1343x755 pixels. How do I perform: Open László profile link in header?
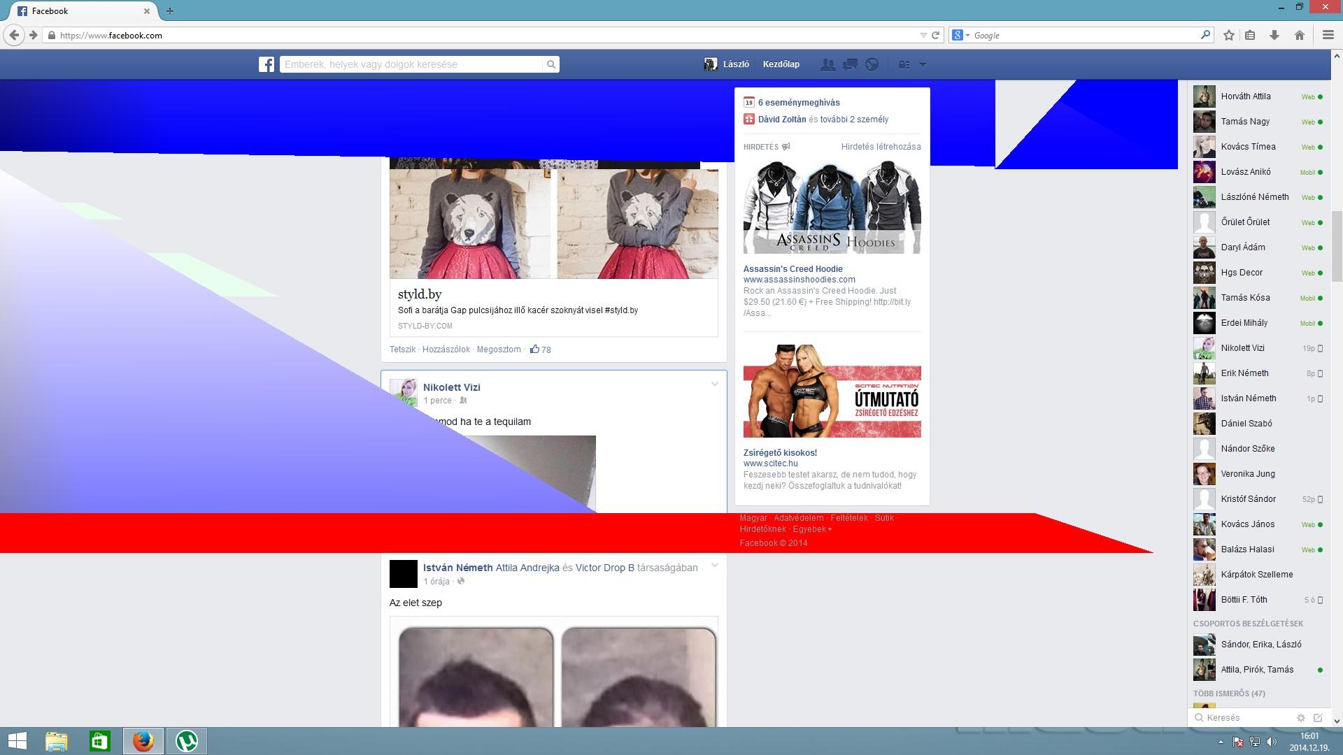736,64
